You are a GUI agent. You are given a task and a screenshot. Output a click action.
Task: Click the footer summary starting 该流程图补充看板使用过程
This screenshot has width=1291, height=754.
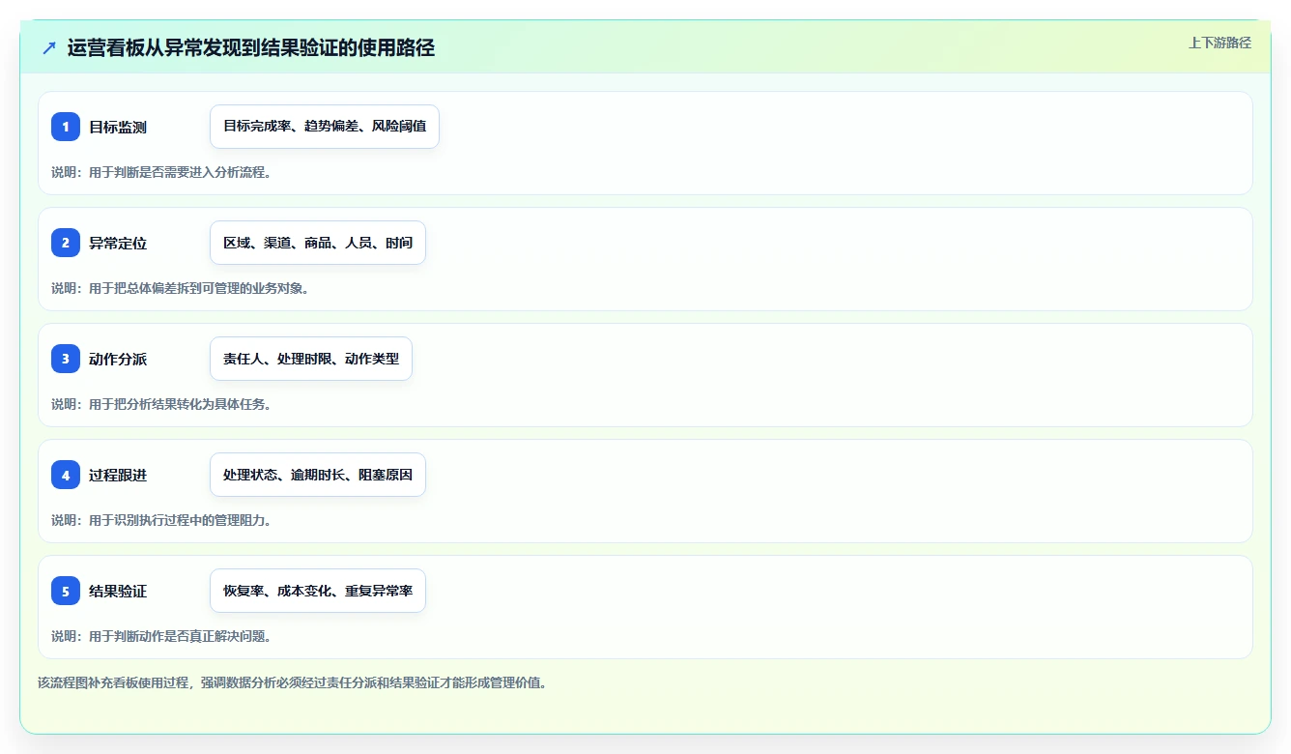[x=293, y=682]
